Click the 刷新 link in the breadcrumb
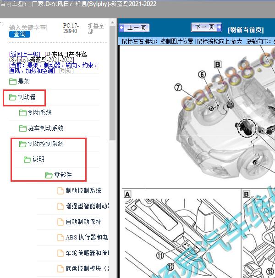 (x=66, y=71)
